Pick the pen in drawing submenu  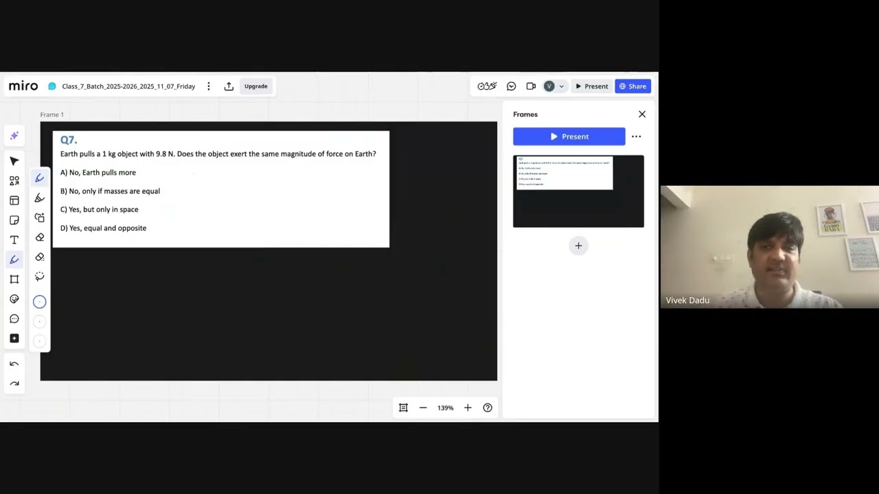click(x=40, y=178)
